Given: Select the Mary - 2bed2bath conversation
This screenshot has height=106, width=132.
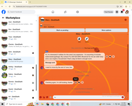Looking at the screenshot, I should click(18, 60).
